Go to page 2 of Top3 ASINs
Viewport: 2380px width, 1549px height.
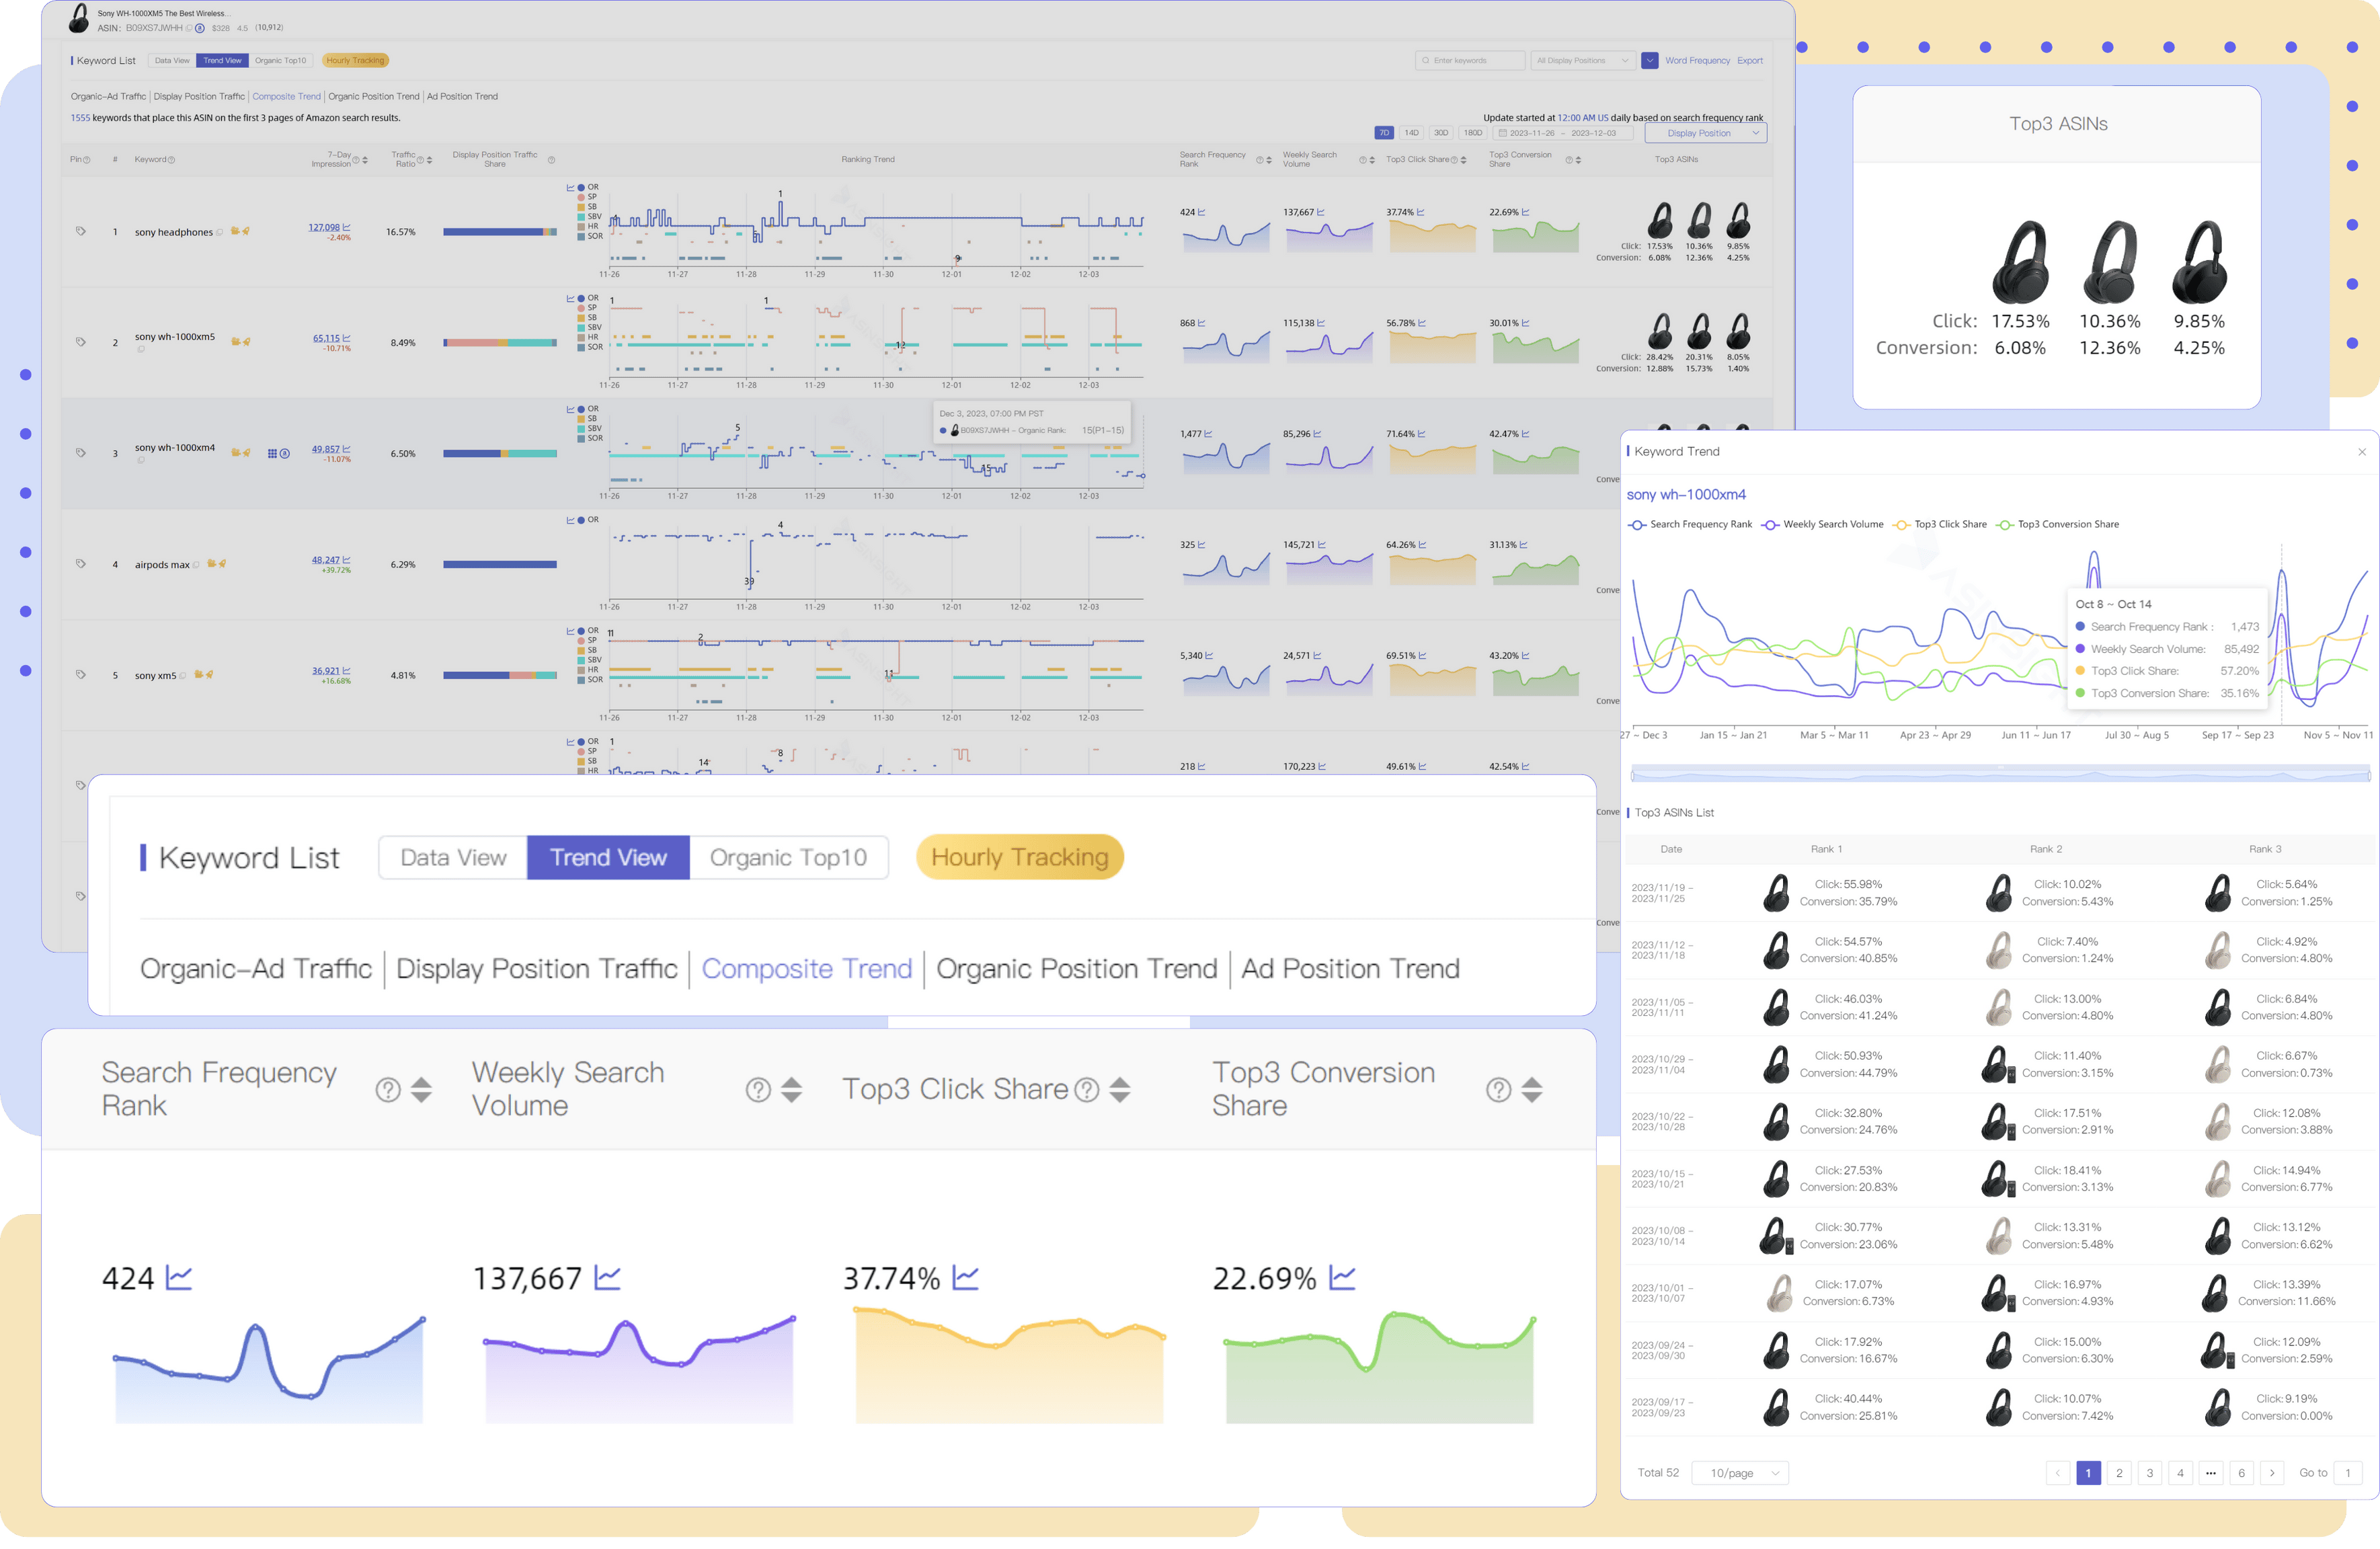[x=2119, y=1473]
